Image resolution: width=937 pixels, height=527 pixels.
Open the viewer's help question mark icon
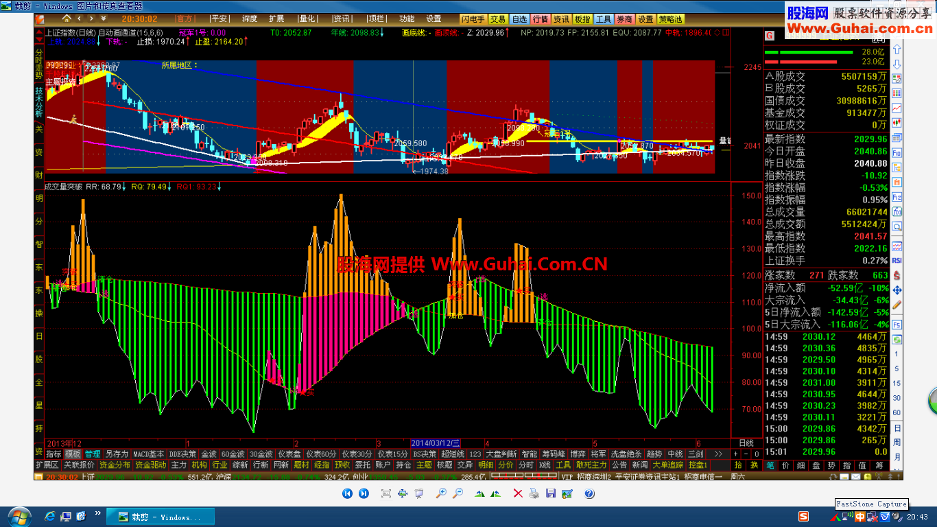pyautogui.click(x=589, y=493)
